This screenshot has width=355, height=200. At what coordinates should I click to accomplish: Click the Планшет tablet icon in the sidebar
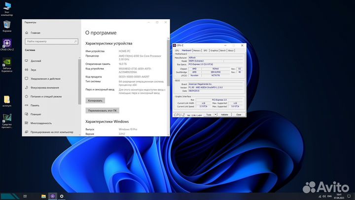click(x=27, y=114)
